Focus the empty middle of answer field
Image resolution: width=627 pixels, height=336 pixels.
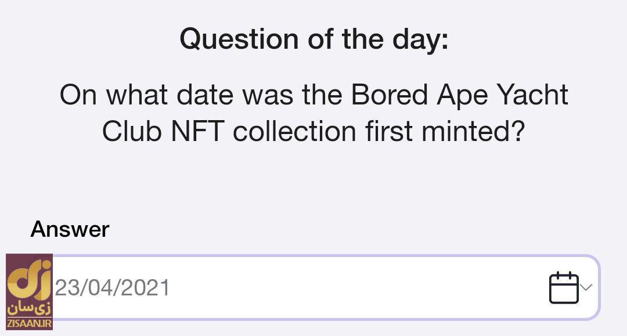pos(348,288)
